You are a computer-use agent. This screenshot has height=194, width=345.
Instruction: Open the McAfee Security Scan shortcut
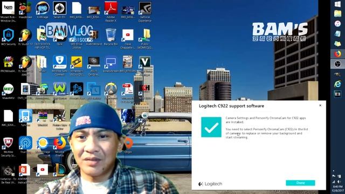pos(9,147)
